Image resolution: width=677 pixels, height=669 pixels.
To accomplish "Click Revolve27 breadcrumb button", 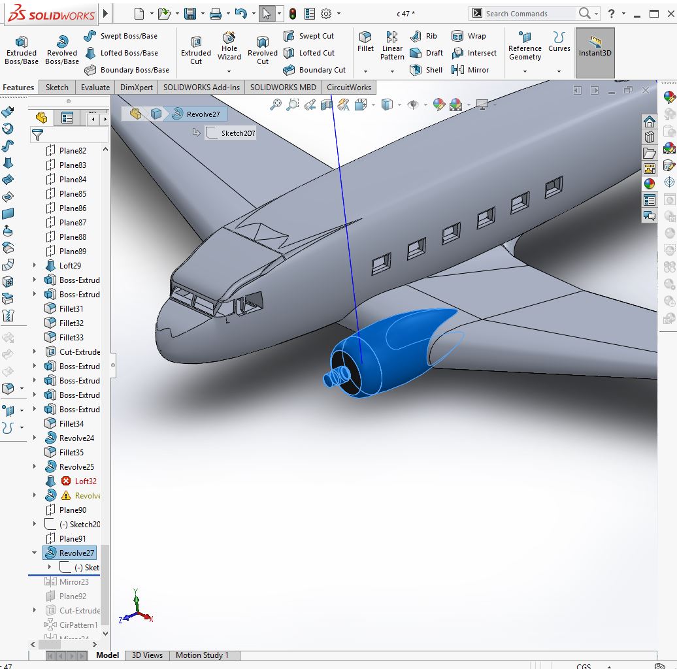I will [x=196, y=114].
